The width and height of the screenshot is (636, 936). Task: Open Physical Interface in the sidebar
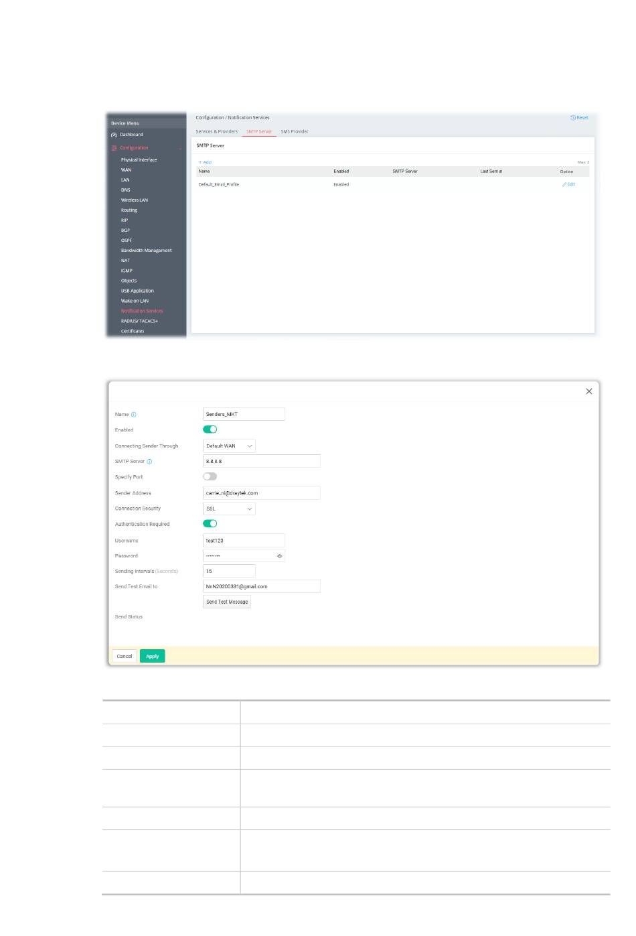pyautogui.click(x=139, y=160)
